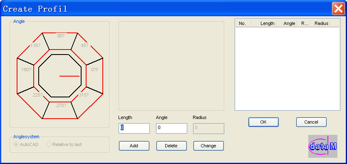
Task: Focus the Angle input field
Action: [171, 128]
